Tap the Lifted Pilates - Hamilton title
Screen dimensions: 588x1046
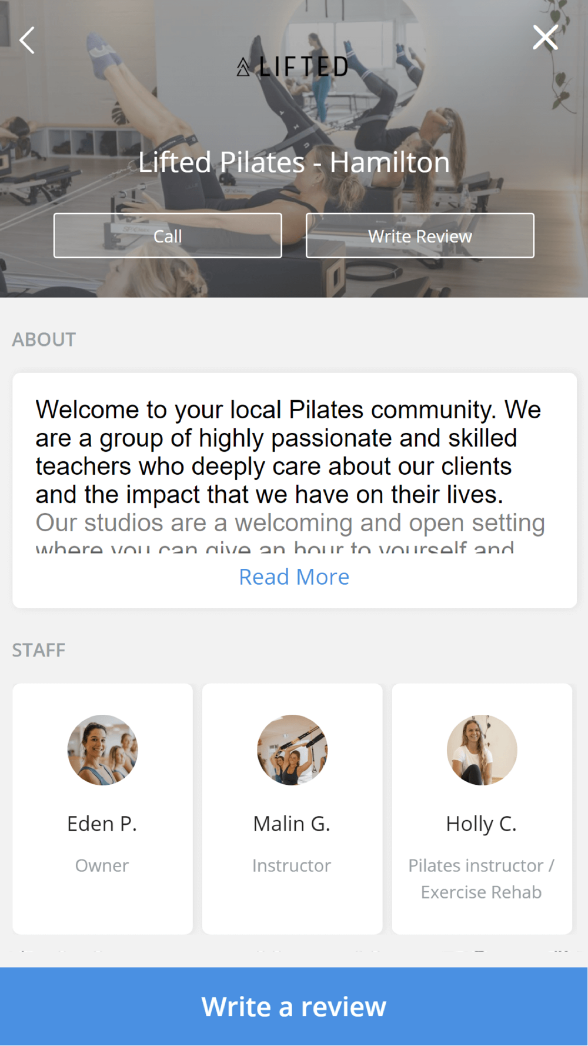(x=294, y=162)
